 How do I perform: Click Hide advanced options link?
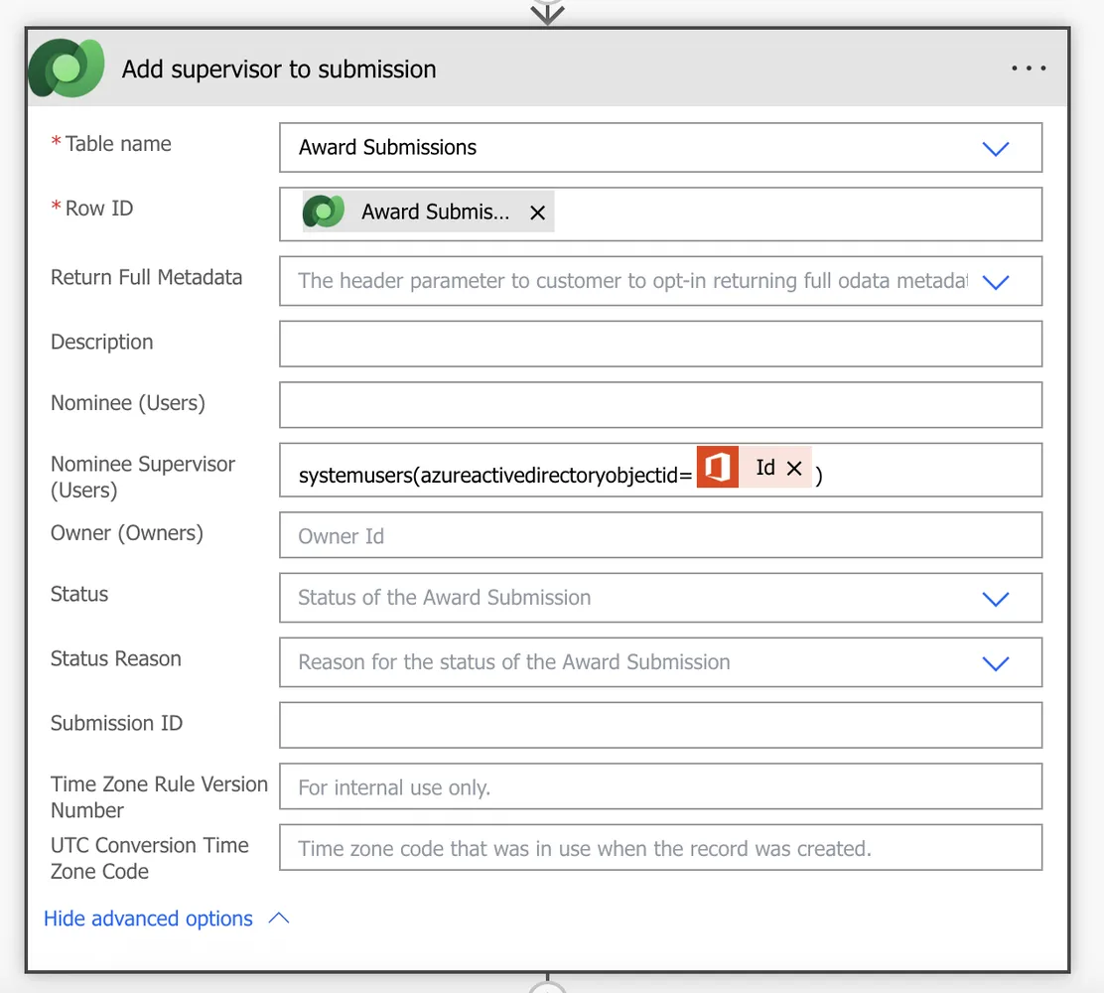[x=148, y=919]
